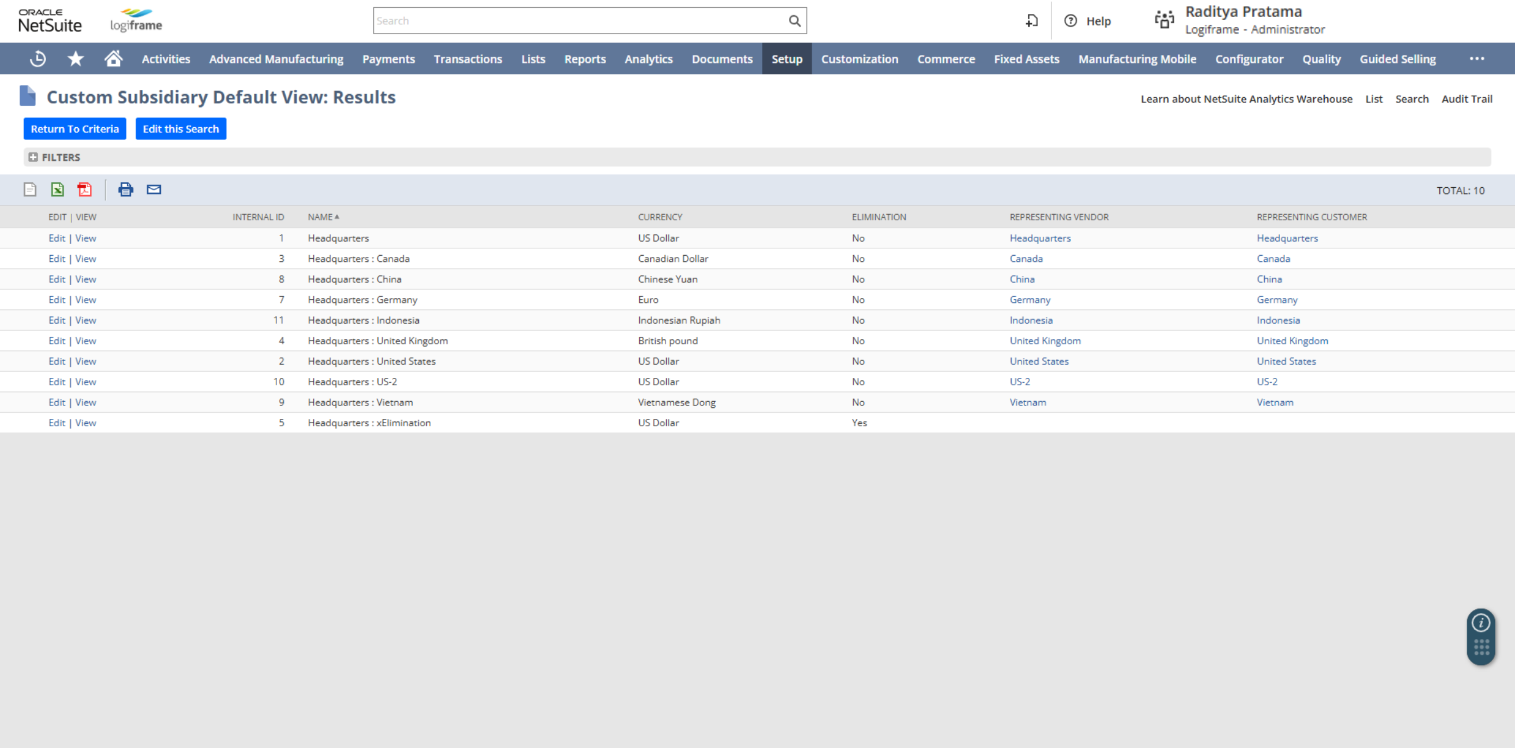
Task: Click the copy to clipboard icon
Action: [30, 190]
